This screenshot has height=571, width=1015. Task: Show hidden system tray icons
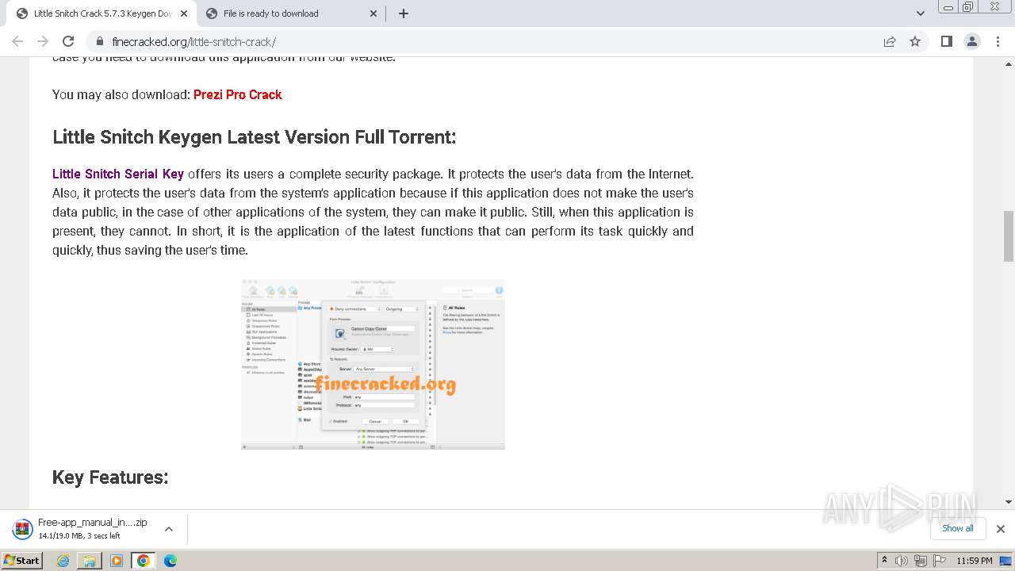[884, 561]
